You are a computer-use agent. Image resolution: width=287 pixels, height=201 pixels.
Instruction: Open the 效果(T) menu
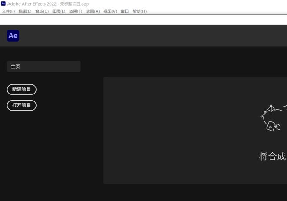click(76, 11)
